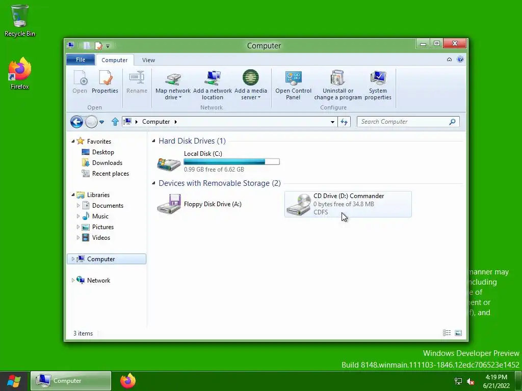Image resolution: width=522 pixels, height=391 pixels.
Task: Expand the Computer tree node
Action: [x=73, y=259]
